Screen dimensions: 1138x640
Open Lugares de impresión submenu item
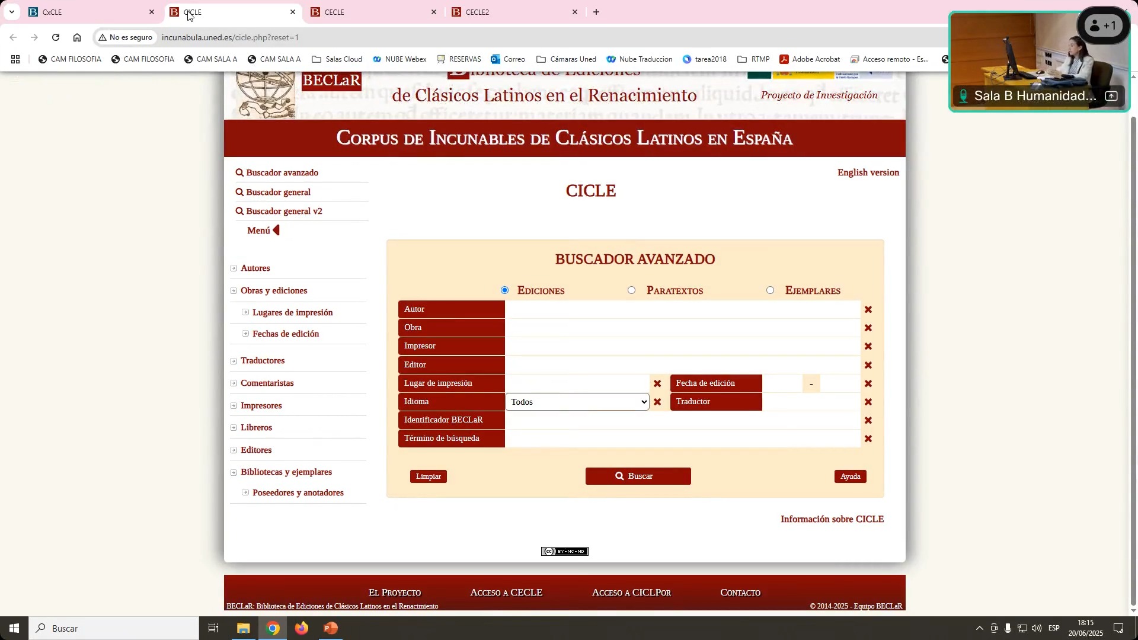[293, 313]
